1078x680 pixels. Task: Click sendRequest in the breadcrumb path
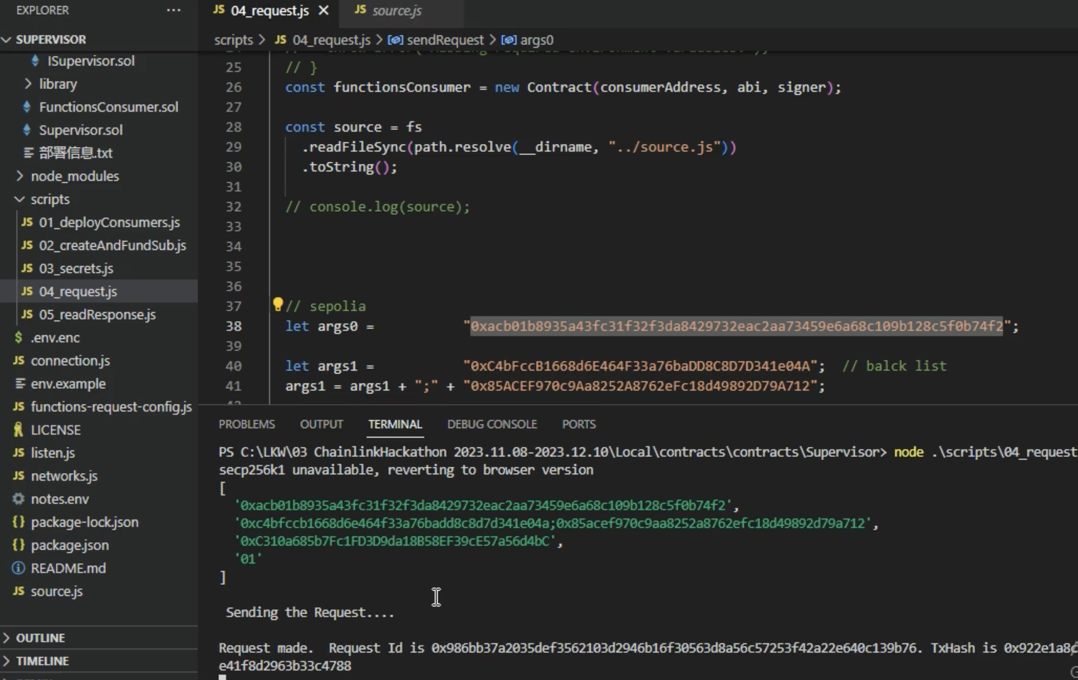coord(445,40)
